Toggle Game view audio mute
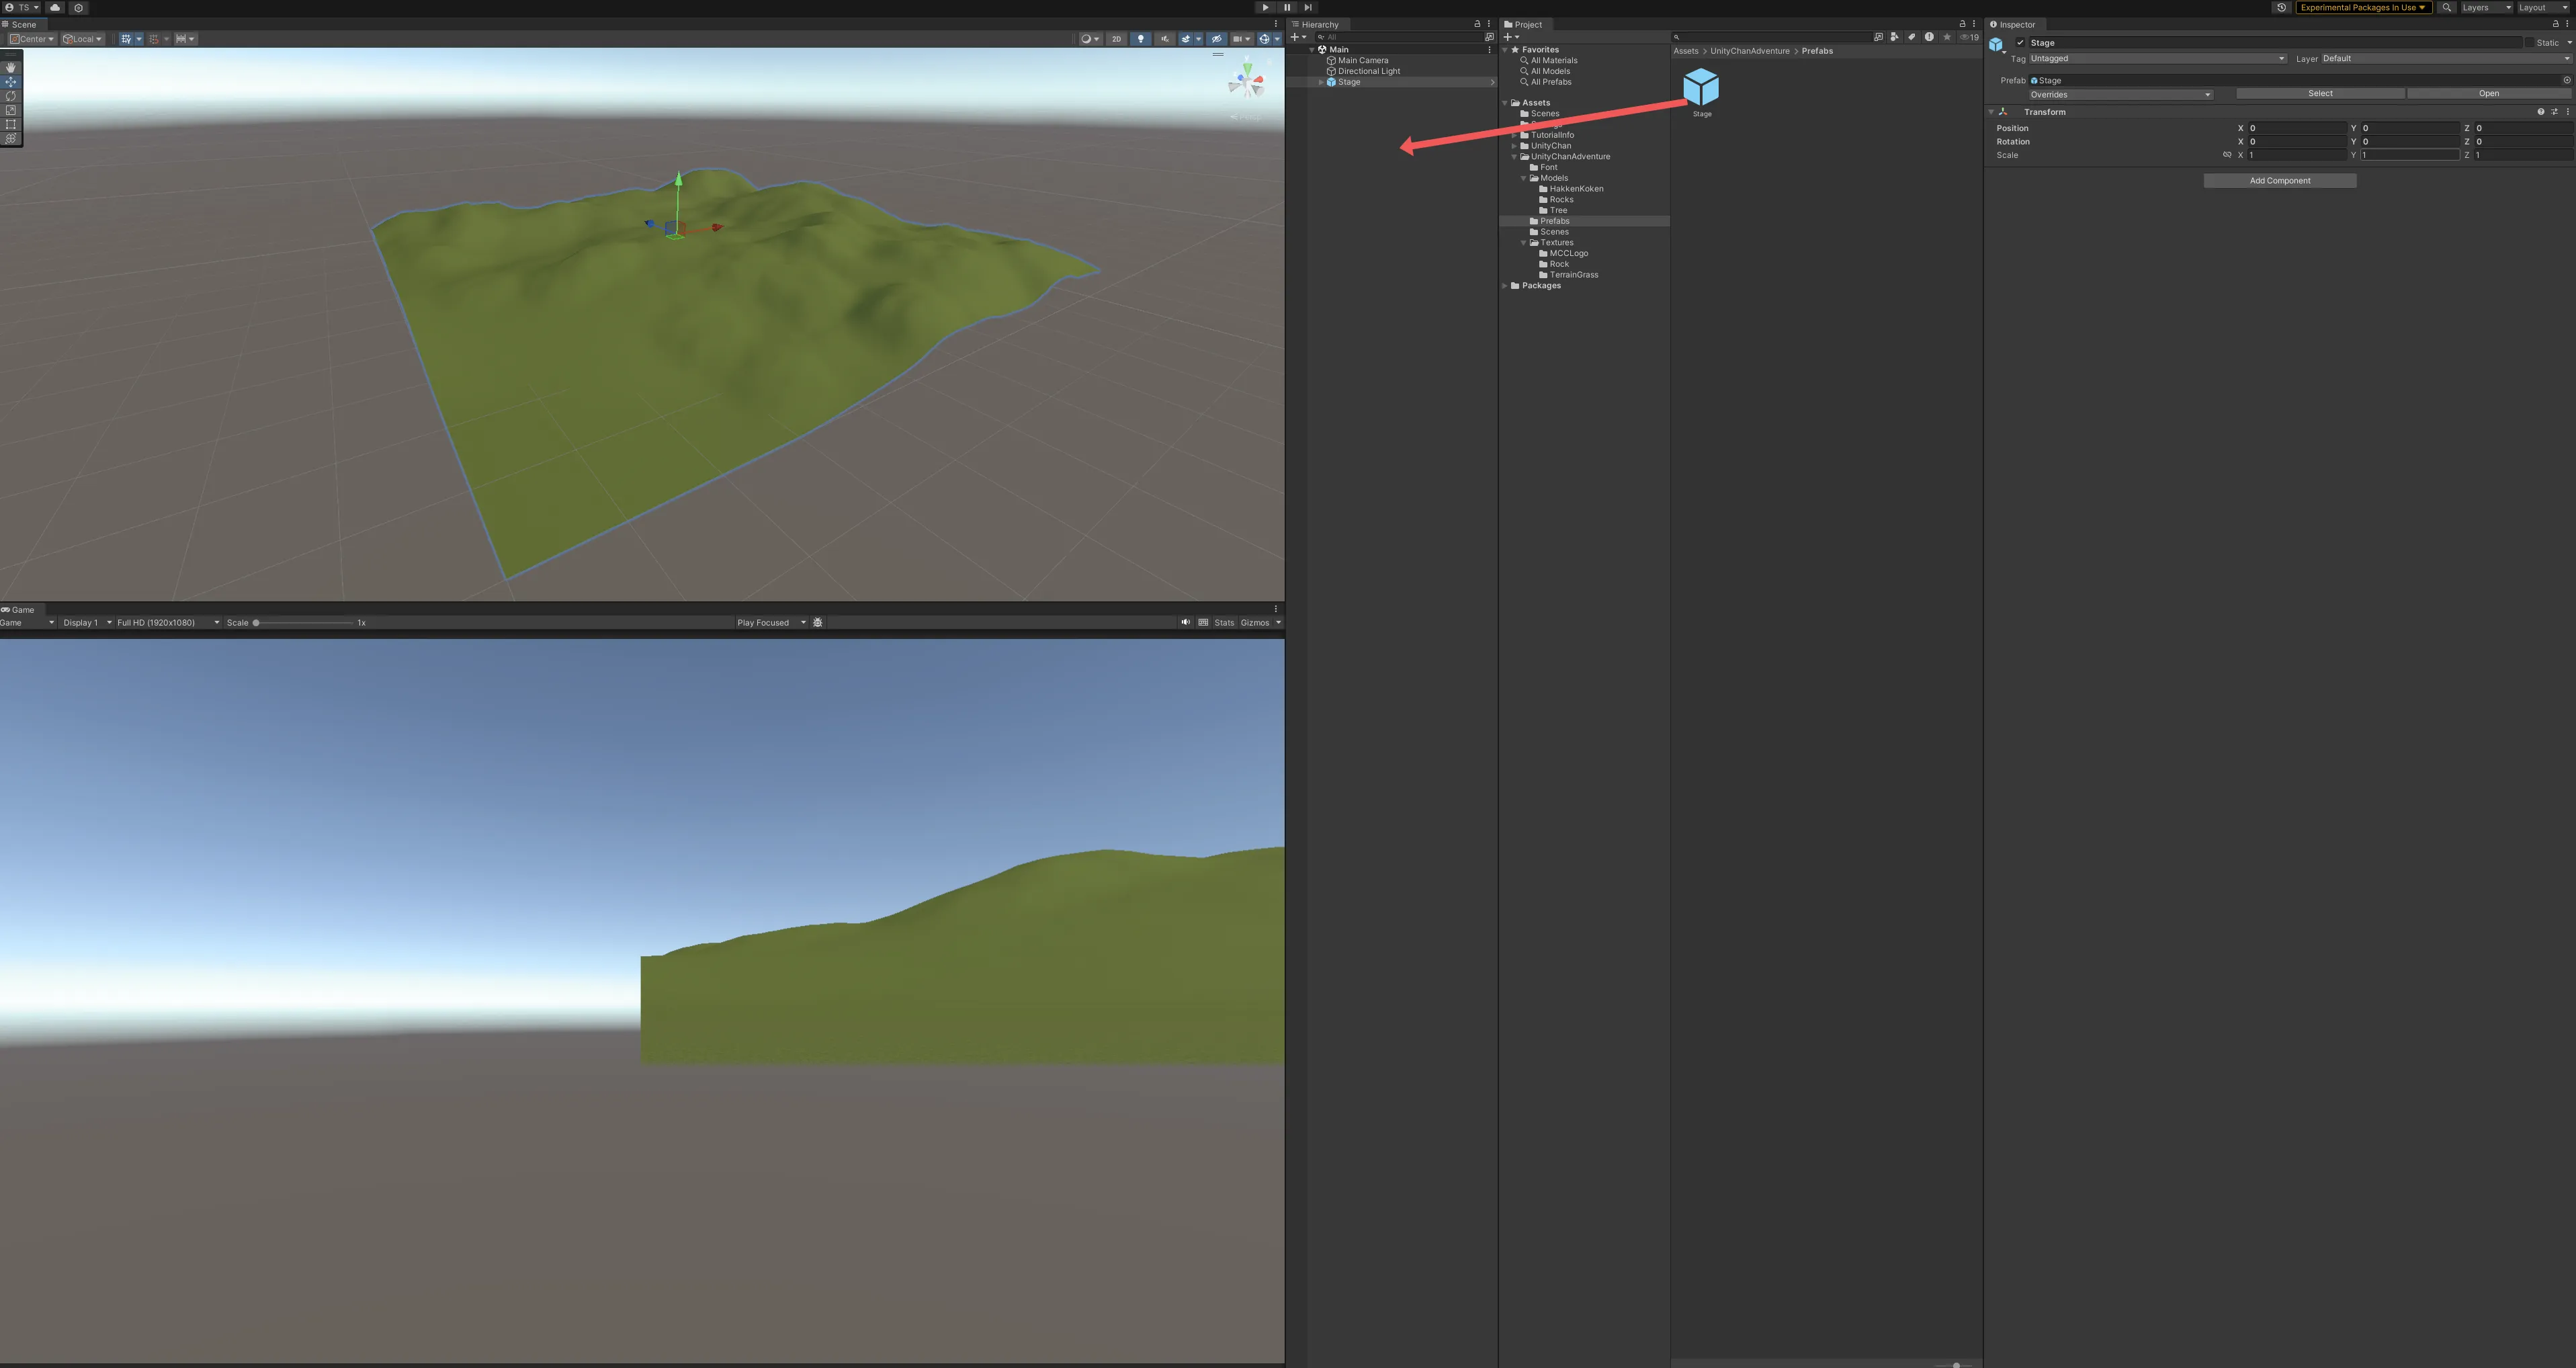The image size is (2576, 1368). [x=1185, y=622]
